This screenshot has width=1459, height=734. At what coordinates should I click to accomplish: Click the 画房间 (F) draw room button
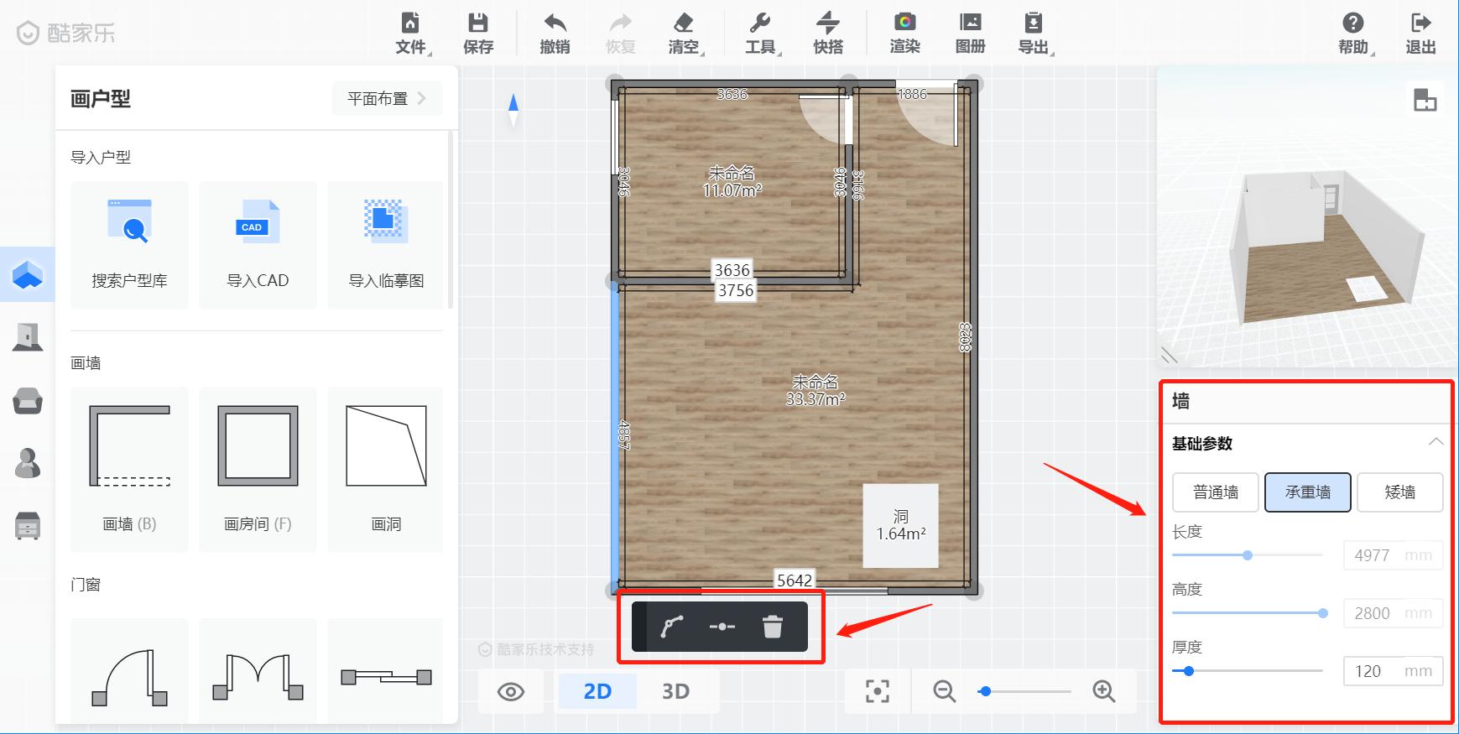point(258,470)
